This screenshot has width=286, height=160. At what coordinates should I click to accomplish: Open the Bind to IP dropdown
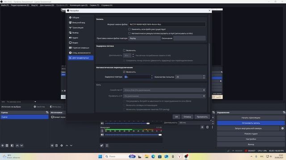point(164,96)
